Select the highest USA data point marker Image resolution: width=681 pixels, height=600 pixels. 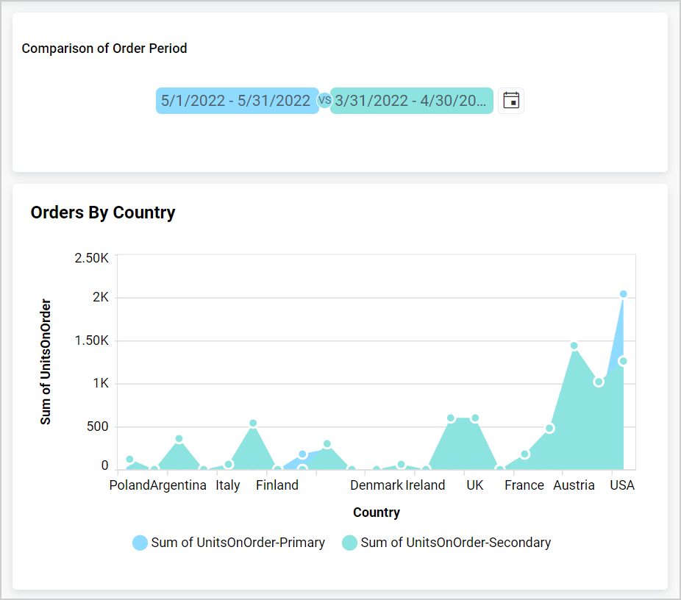[x=623, y=293]
